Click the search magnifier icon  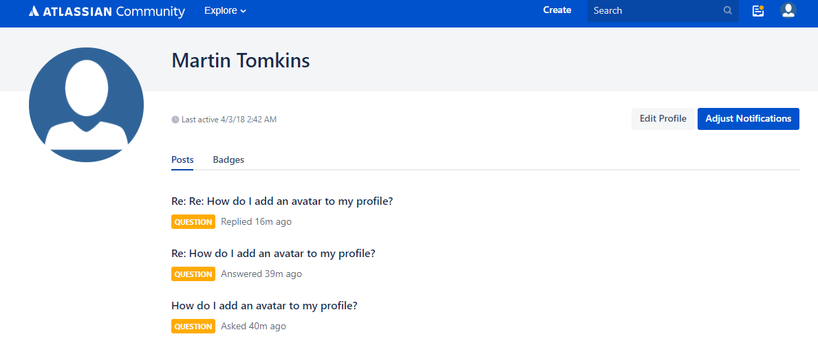click(x=727, y=11)
